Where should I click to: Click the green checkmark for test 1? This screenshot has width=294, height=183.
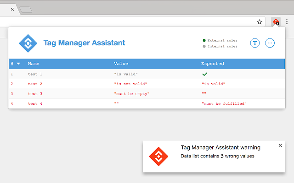(205, 74)
